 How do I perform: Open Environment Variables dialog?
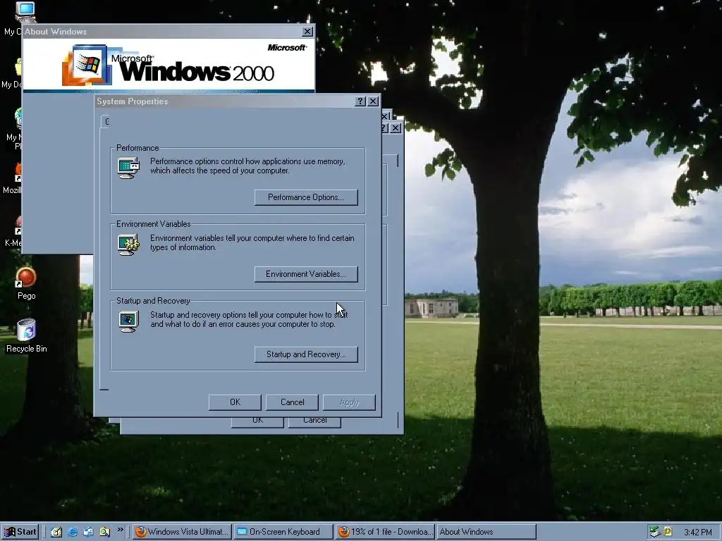point(306,274)
